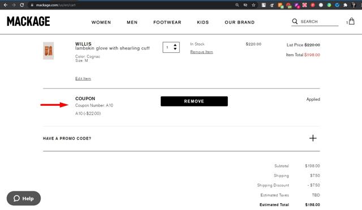The width and height of the screenshot is (362, 210).
Task: Bookmark the page with the star icon
Action: pos(253,5)
